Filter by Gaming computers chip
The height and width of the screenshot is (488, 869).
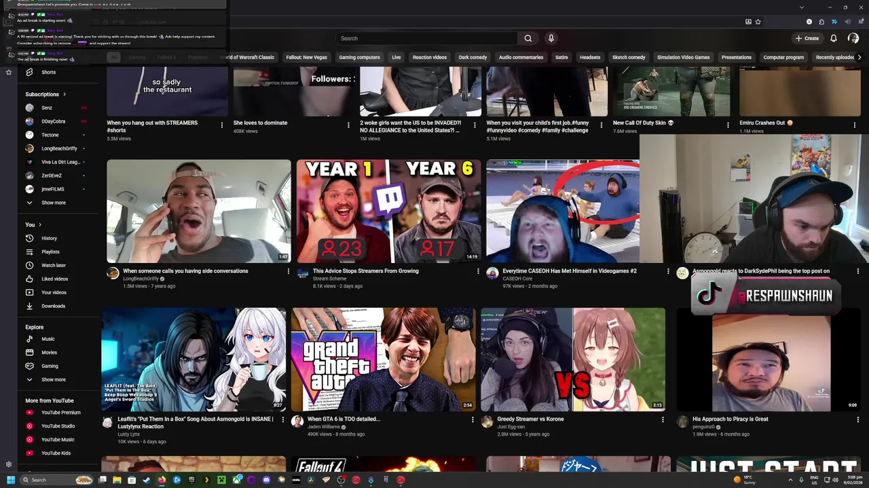point(359,58)
